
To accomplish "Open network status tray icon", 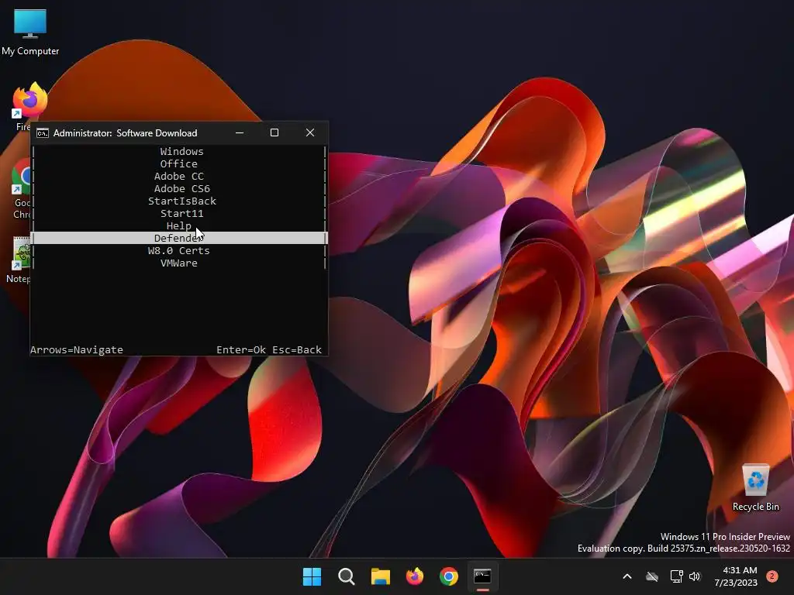I will (676, 576).
